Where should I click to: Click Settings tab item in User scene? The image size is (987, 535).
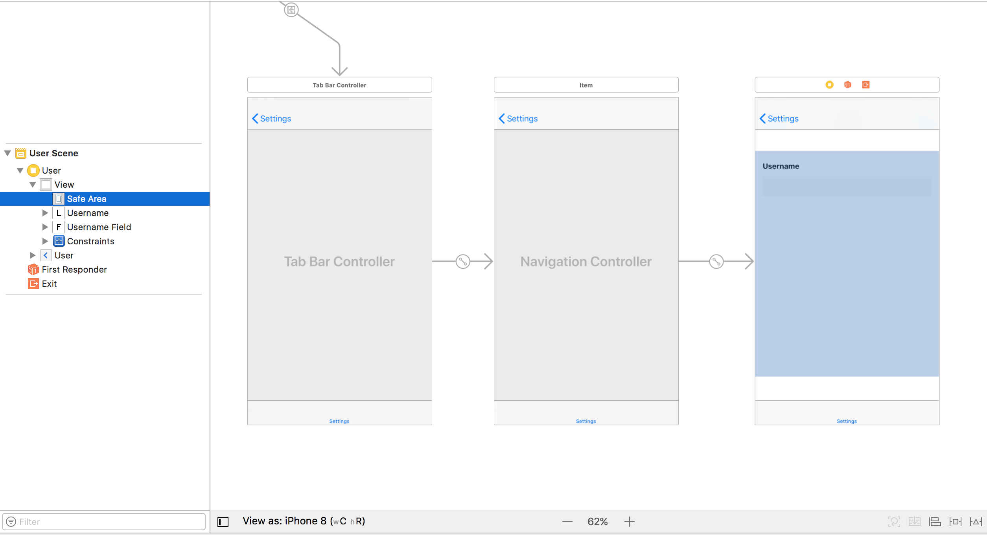[x=847, y=421]
